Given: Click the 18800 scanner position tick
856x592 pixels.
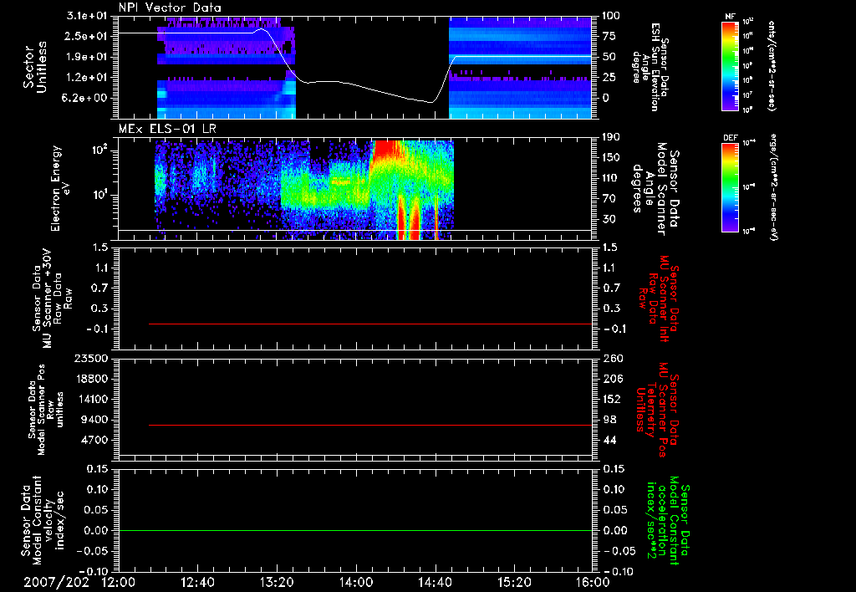Looking at the screenshot, I should [x=90, y=379].
